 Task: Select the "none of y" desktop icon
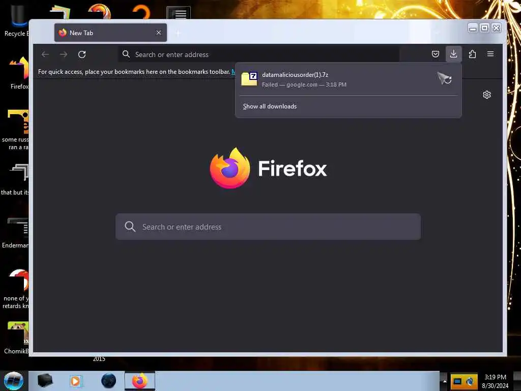(16, 289)
